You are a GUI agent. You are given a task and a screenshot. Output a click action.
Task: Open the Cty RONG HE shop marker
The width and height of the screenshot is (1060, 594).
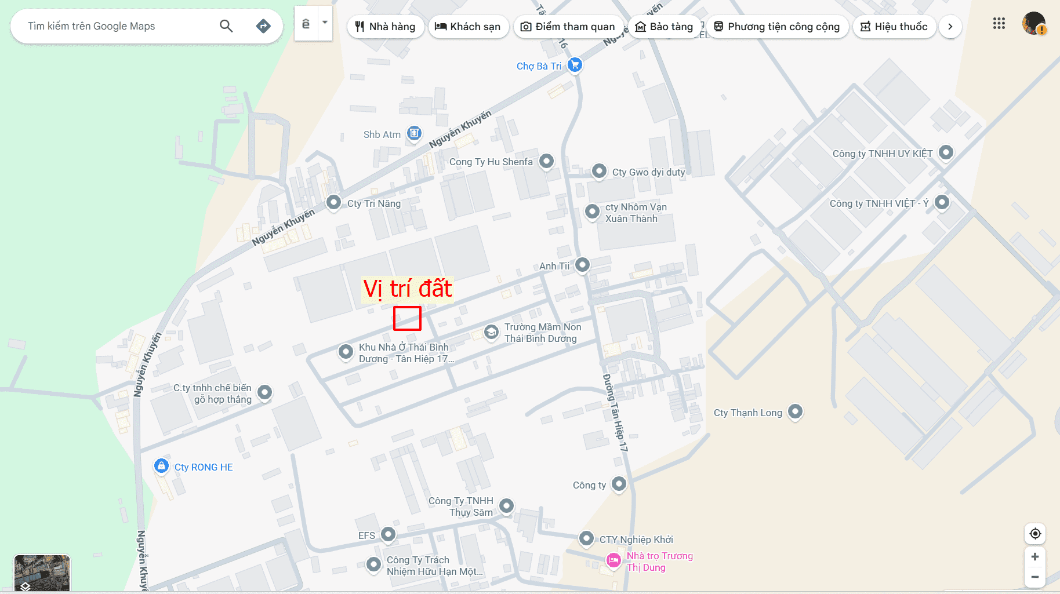161,466
